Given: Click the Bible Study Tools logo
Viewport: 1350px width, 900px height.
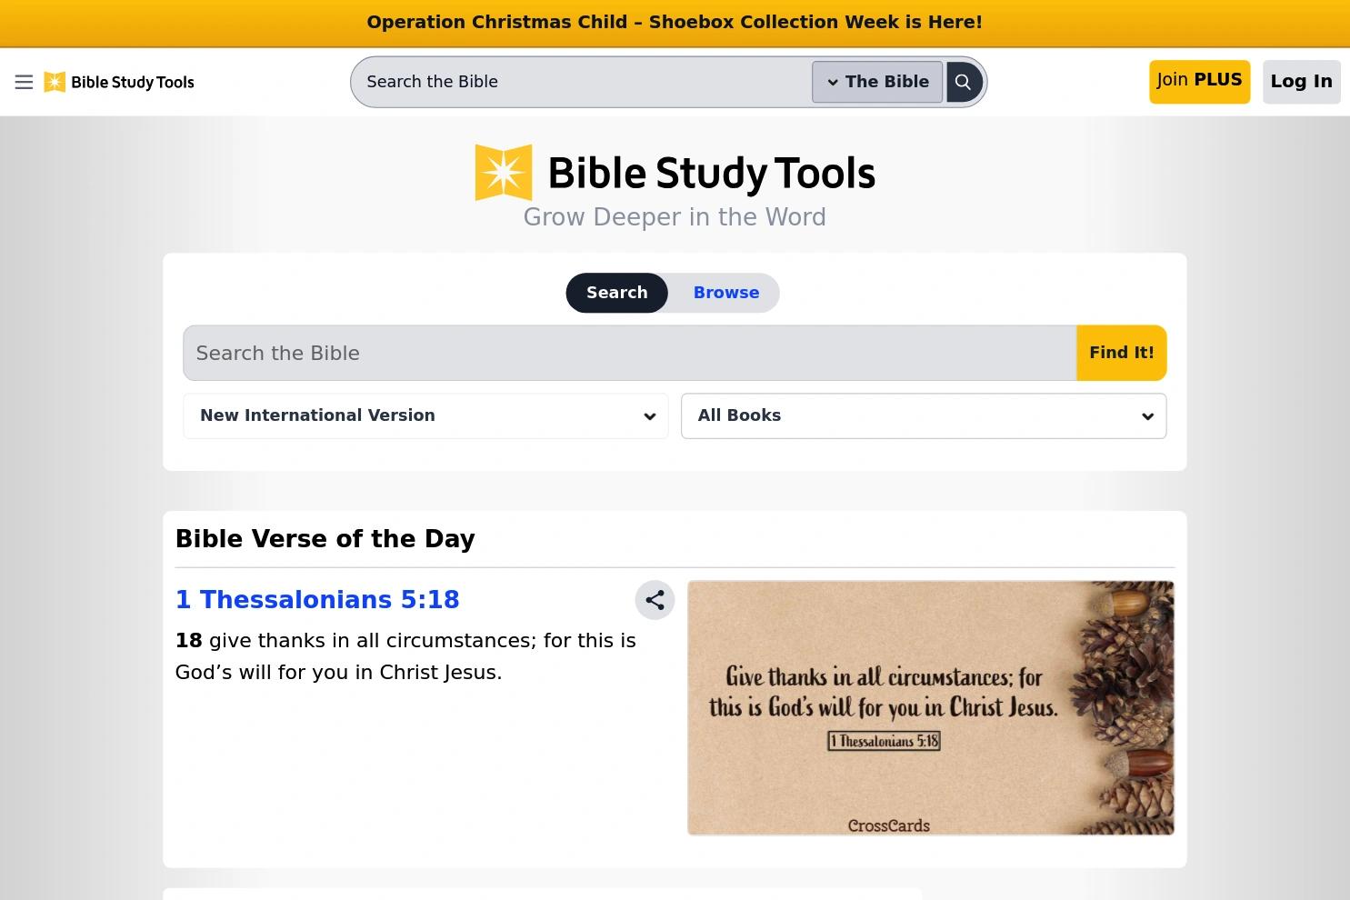Looking at the screenshot, I should click(118, 82).
